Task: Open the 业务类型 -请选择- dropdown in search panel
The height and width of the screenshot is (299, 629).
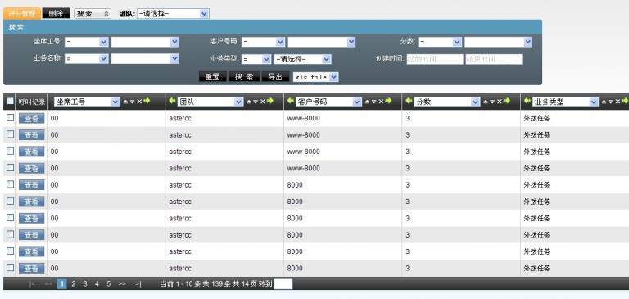Action: [x=303, y=60]
